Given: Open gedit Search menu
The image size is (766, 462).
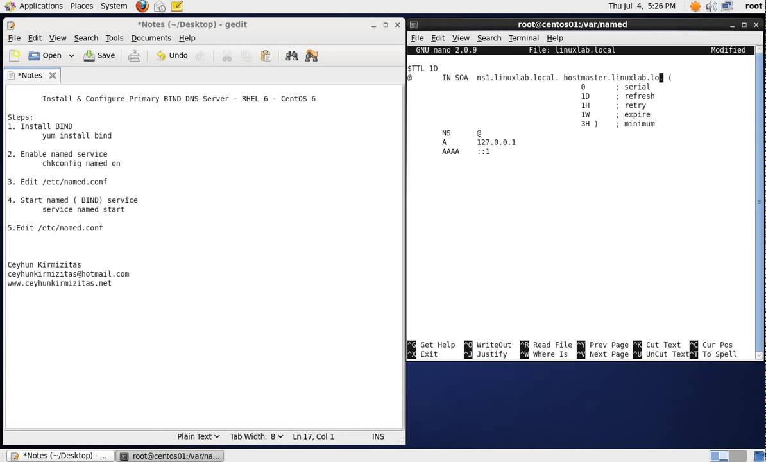Looking at the screenshot, I should click(x=86, y=38).
